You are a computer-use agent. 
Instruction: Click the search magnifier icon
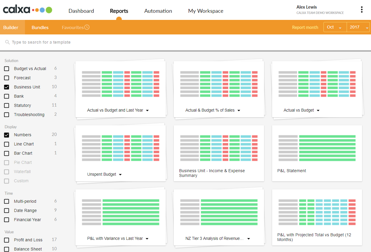click(7, 42)
